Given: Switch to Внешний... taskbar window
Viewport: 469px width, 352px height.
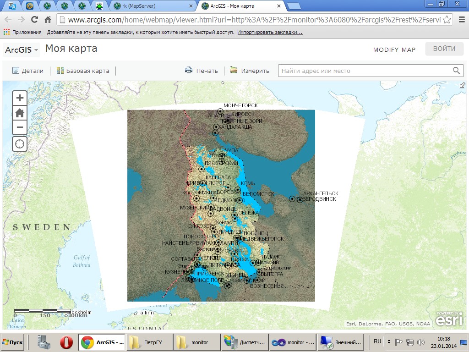Looking at the screenshot, I should coord(340,342).
